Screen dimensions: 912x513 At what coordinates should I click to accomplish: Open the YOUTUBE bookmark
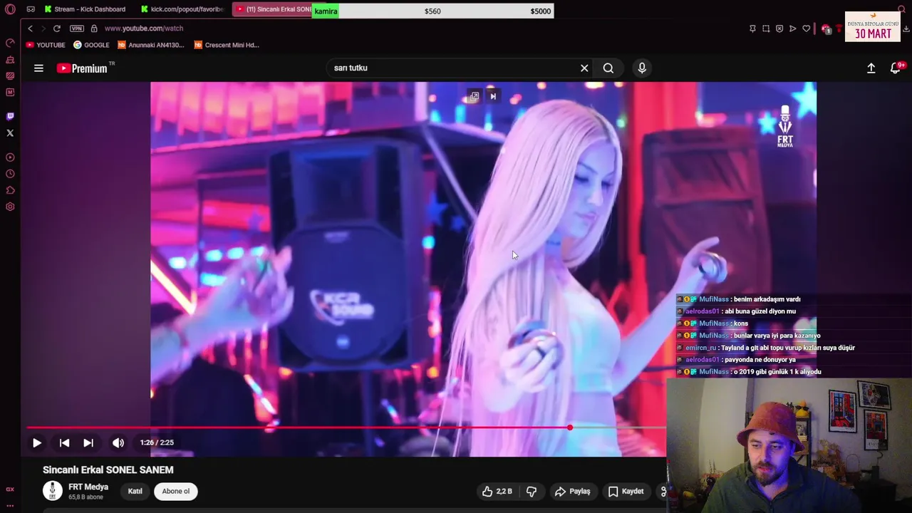coord(46,45)
